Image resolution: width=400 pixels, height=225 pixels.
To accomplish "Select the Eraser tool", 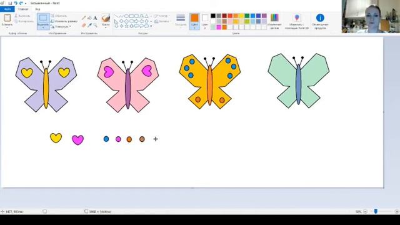I will click(84, 25).
